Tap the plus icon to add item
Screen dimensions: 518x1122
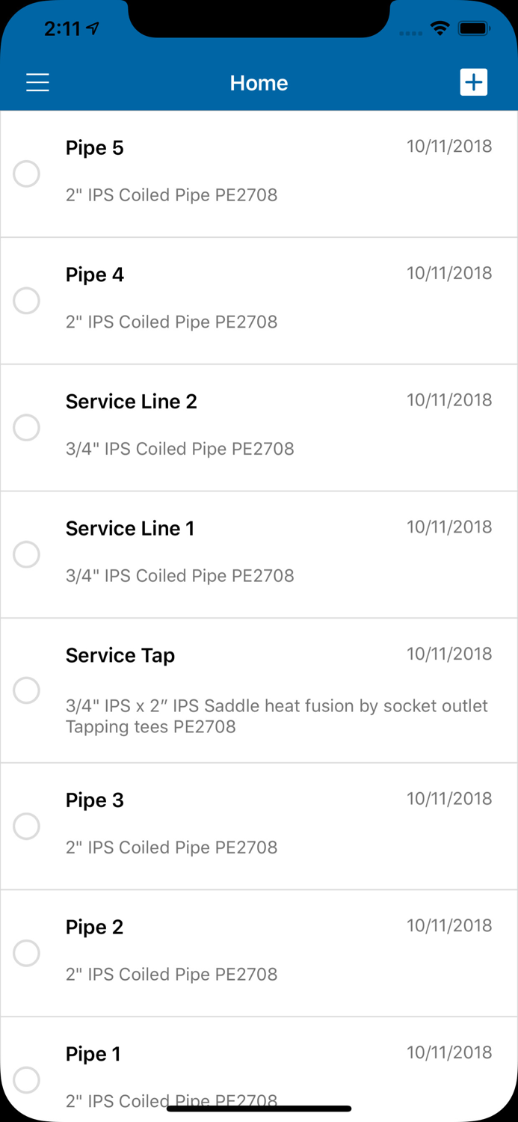[473, 82]
